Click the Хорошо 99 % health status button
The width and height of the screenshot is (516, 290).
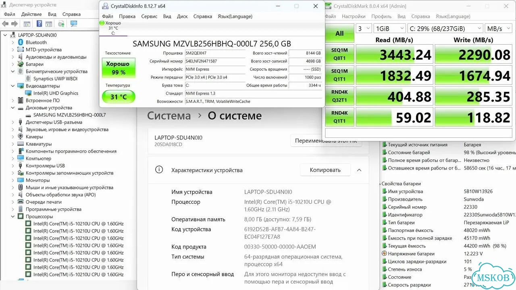(119, 68)
